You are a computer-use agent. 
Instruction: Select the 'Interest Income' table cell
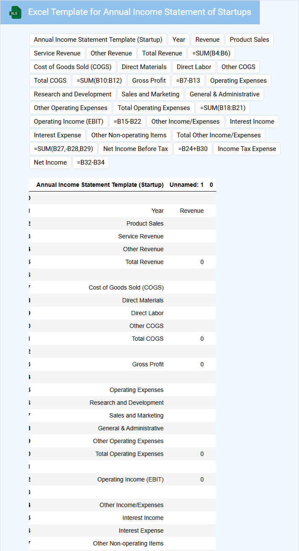click(143, 518)
